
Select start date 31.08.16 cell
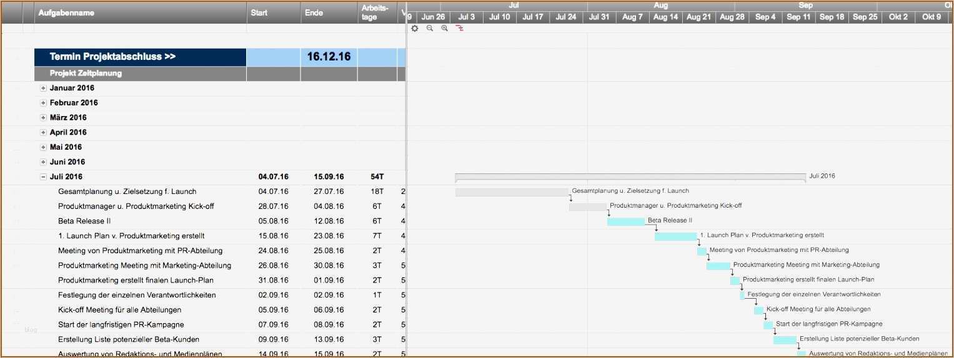[273, 280]
